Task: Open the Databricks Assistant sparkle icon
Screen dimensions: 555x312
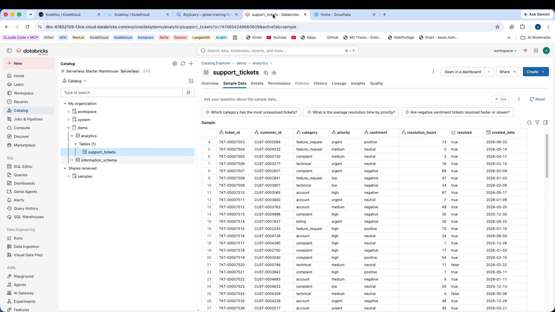Action: coord(526,51)
